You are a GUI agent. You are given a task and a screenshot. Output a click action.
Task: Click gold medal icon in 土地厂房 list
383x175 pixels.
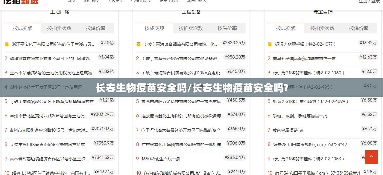[x=7, y=44]
